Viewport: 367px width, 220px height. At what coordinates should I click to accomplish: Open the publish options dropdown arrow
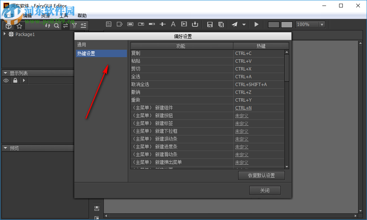pos(244,24)
